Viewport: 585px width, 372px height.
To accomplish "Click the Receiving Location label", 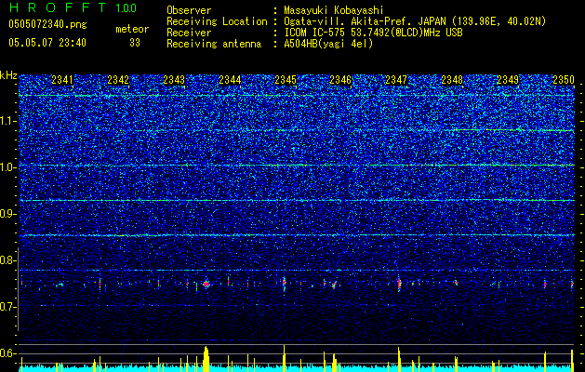I will [217, 21].
